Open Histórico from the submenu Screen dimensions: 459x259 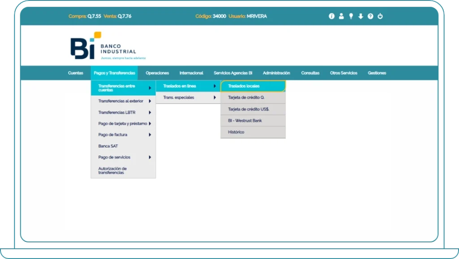253,132
